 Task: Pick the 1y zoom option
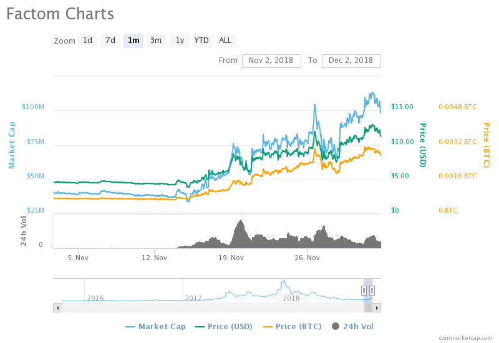pyautogui.click(x=180, y=41)
